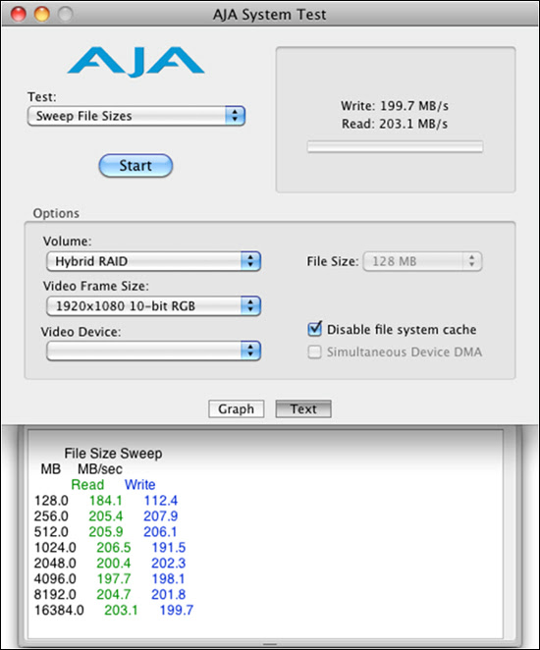
Task: Click the AJA System Test window title
Action: click(x=270, y=15)
